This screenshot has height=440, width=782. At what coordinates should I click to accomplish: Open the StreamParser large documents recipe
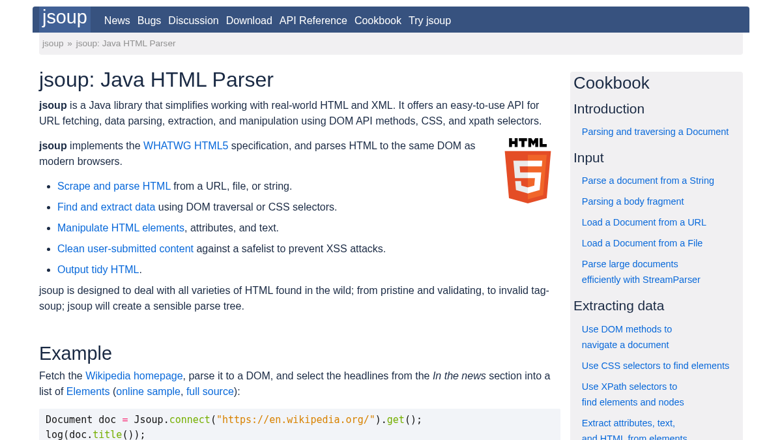641,272
